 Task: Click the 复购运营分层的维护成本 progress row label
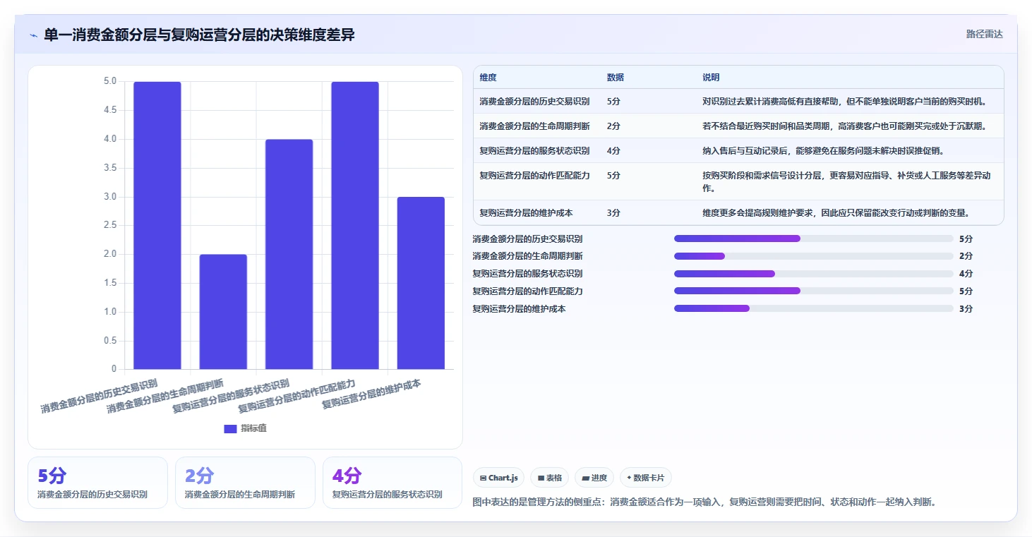[x=520, y=309]
